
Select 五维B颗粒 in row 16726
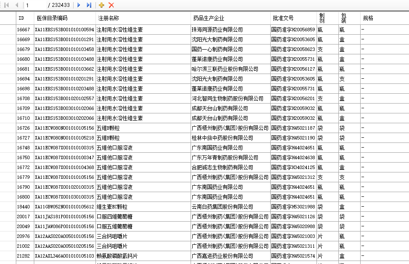[143, 128]
